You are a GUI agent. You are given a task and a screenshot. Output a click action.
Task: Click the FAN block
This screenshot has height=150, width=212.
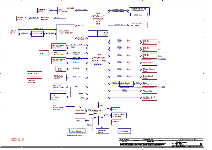click(x=116, y=109)
